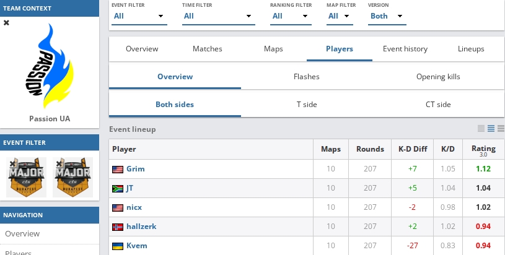Open the Ranking Filter dropdown
The image size is (505, 255).
click(291, 16)
